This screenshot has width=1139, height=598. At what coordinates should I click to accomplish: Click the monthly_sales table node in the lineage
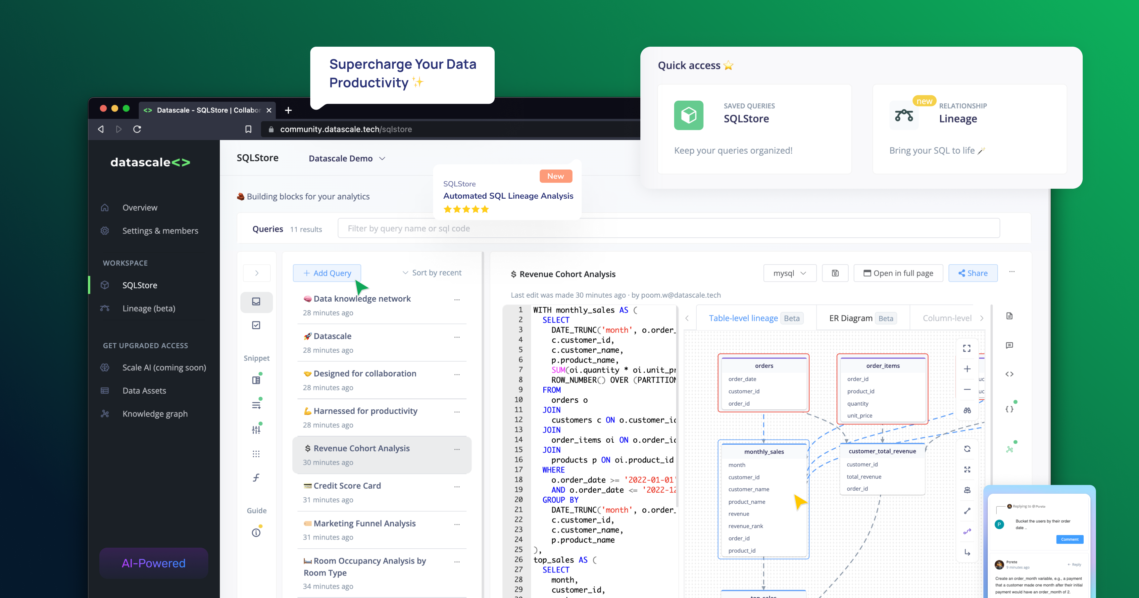click(764, 499)
